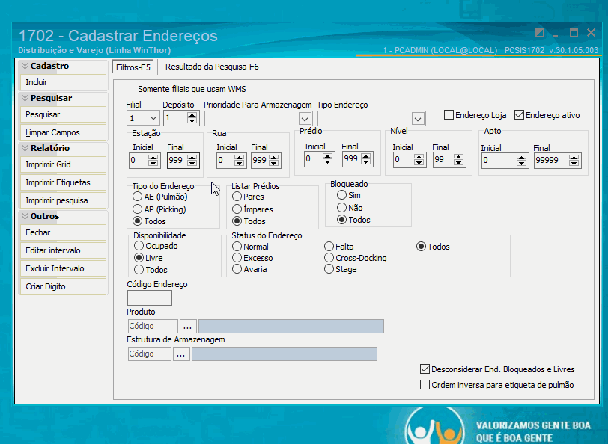Open Editar intervalo
The width and height of the screenshot is (608, 444).
(63, 250)
